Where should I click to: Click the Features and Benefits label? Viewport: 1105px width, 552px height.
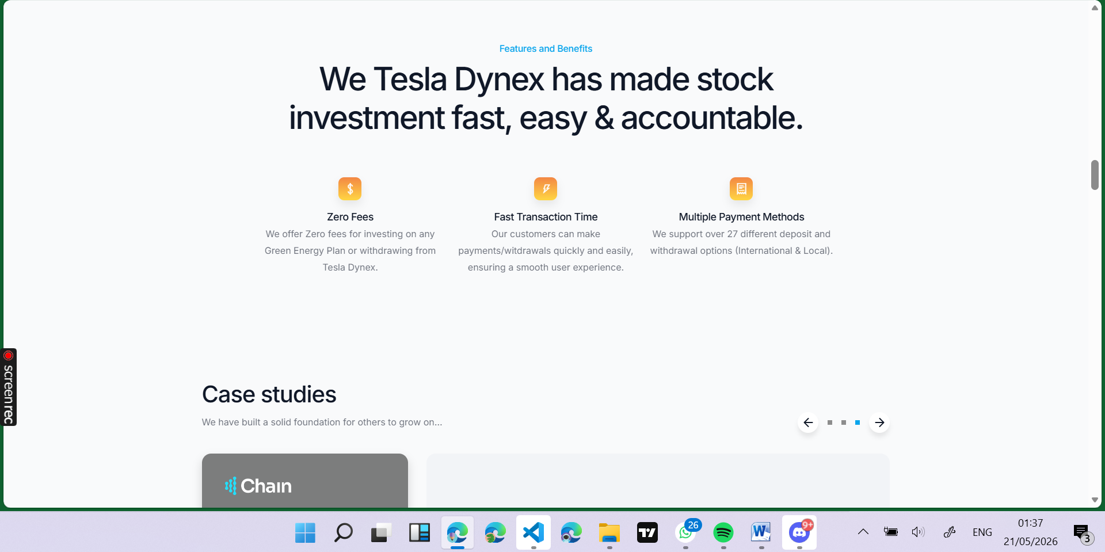[546, 49]
